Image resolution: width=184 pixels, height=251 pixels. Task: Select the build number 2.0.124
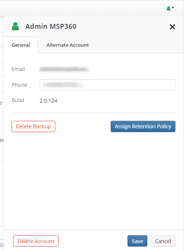(49, 101)
